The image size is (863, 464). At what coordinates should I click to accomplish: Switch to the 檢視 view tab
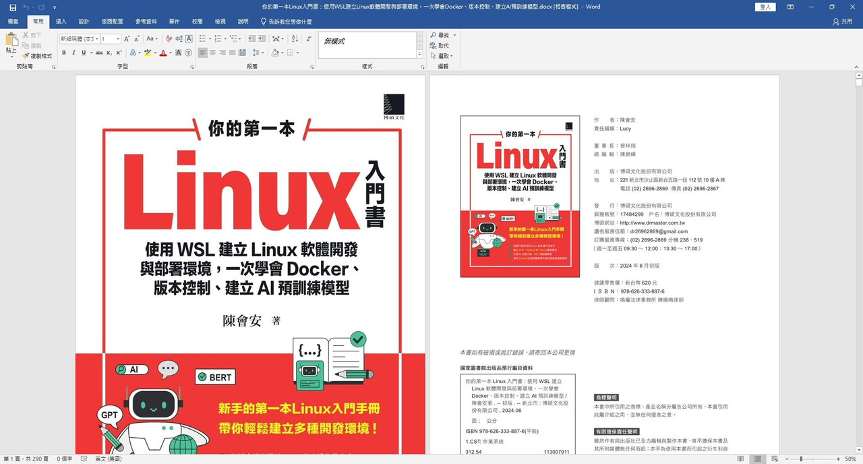220,22
